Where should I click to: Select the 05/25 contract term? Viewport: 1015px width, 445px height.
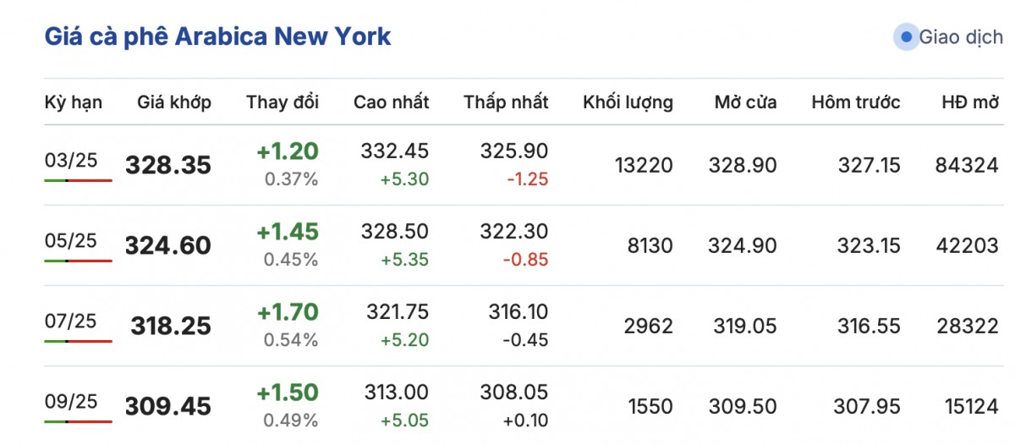click(x=71, y=240)
